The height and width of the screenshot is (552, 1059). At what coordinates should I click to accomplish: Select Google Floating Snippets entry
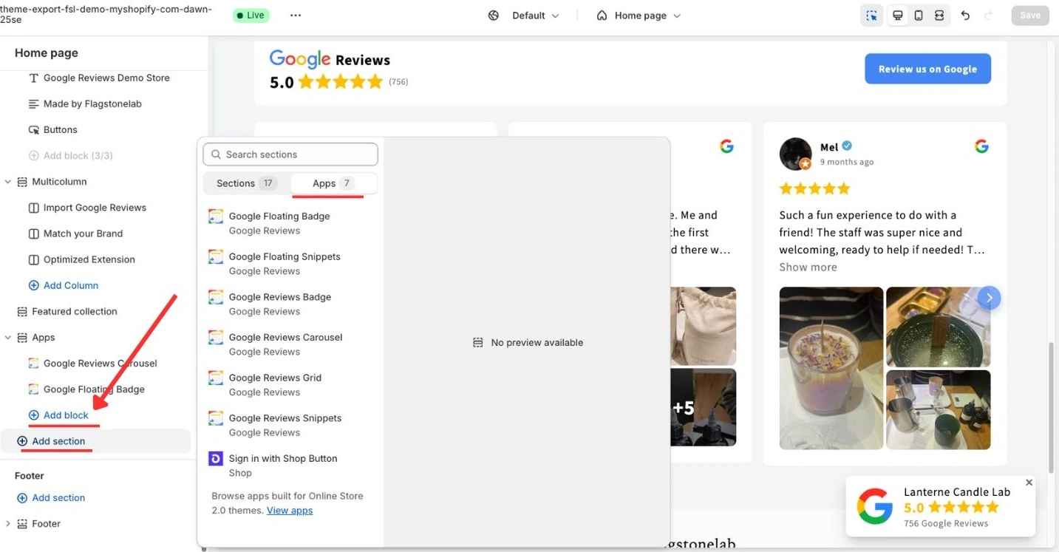point(290,264)
